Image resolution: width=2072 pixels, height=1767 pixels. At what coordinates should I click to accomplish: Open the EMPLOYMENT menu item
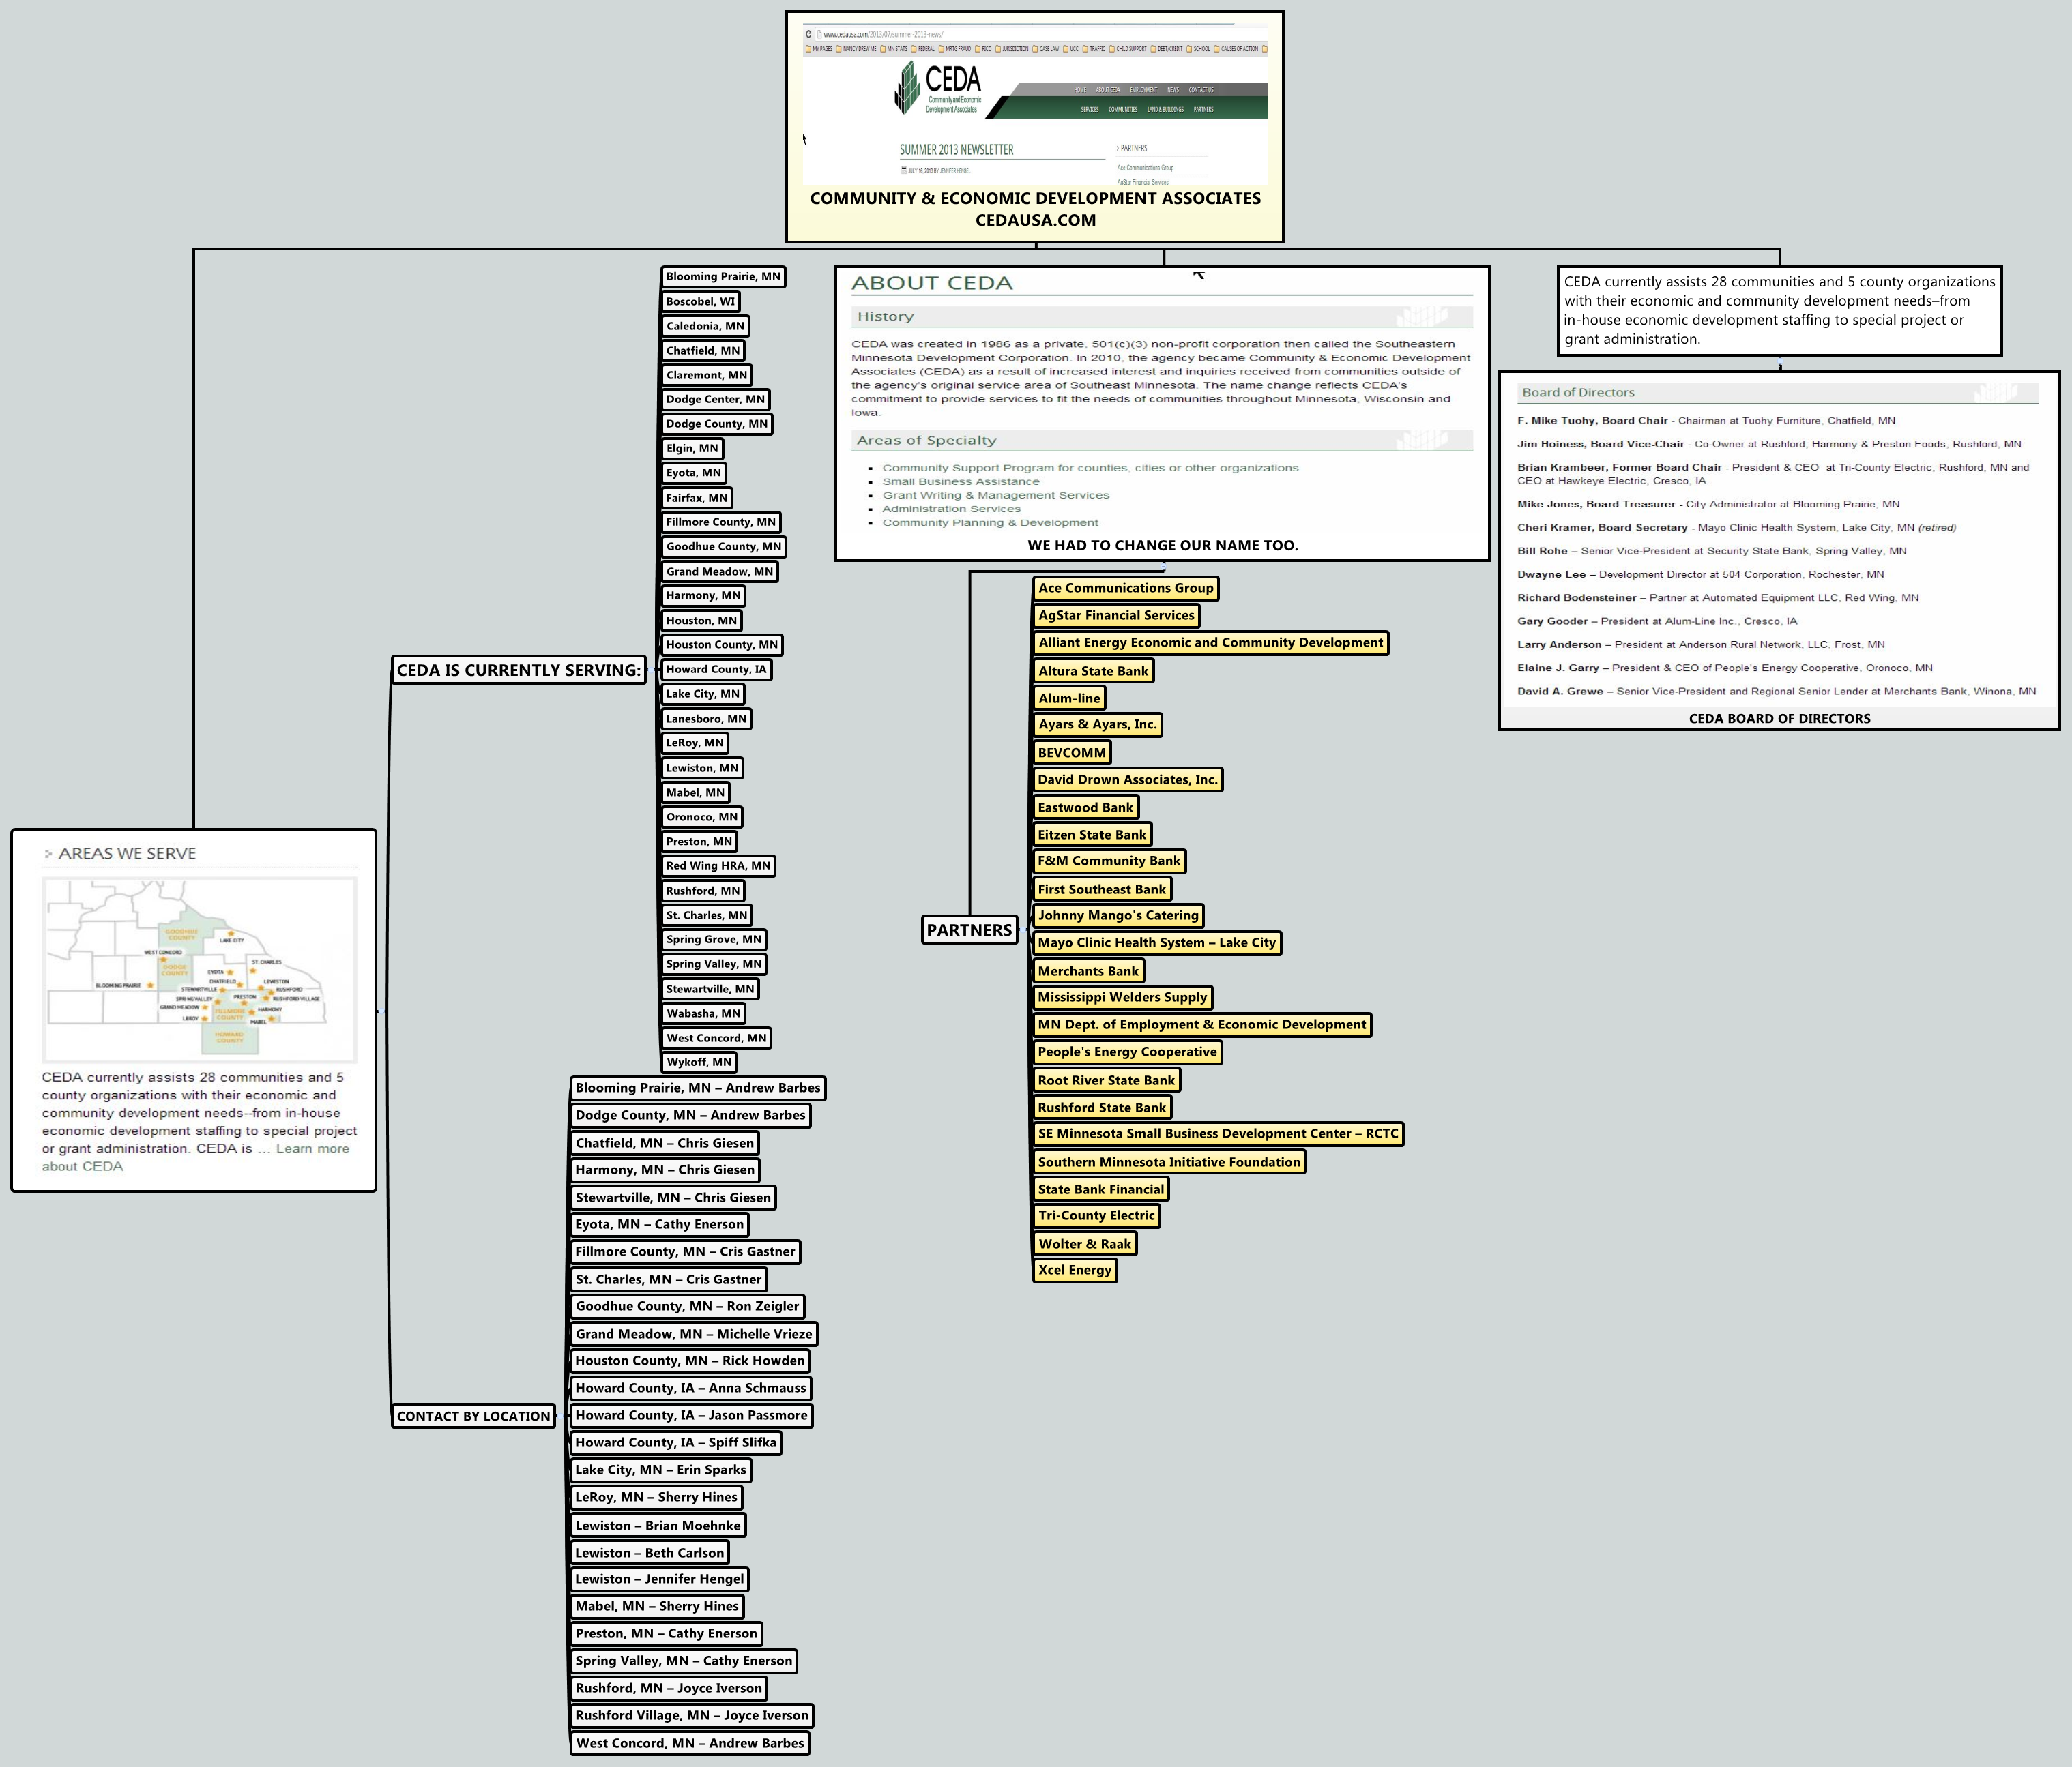tap(1144, 90)
